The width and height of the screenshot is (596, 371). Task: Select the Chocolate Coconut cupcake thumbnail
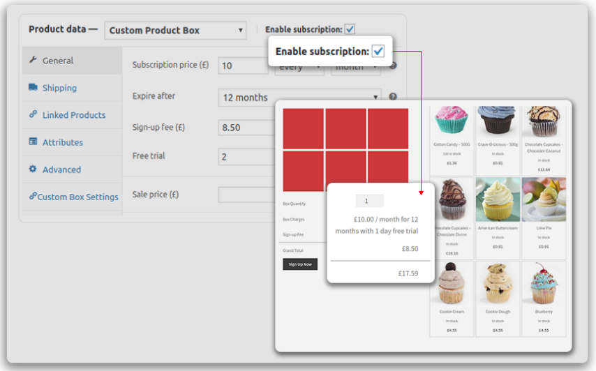pyautogui.click(x=544, y=121)
